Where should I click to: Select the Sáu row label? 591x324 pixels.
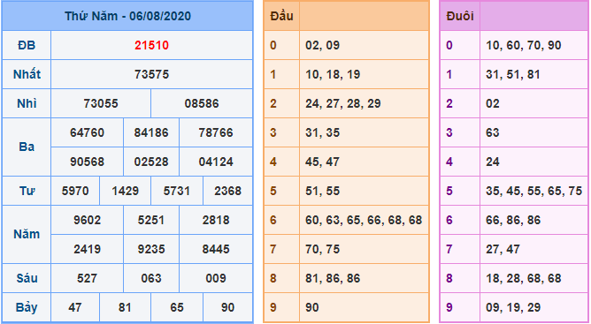pos(27,278)
